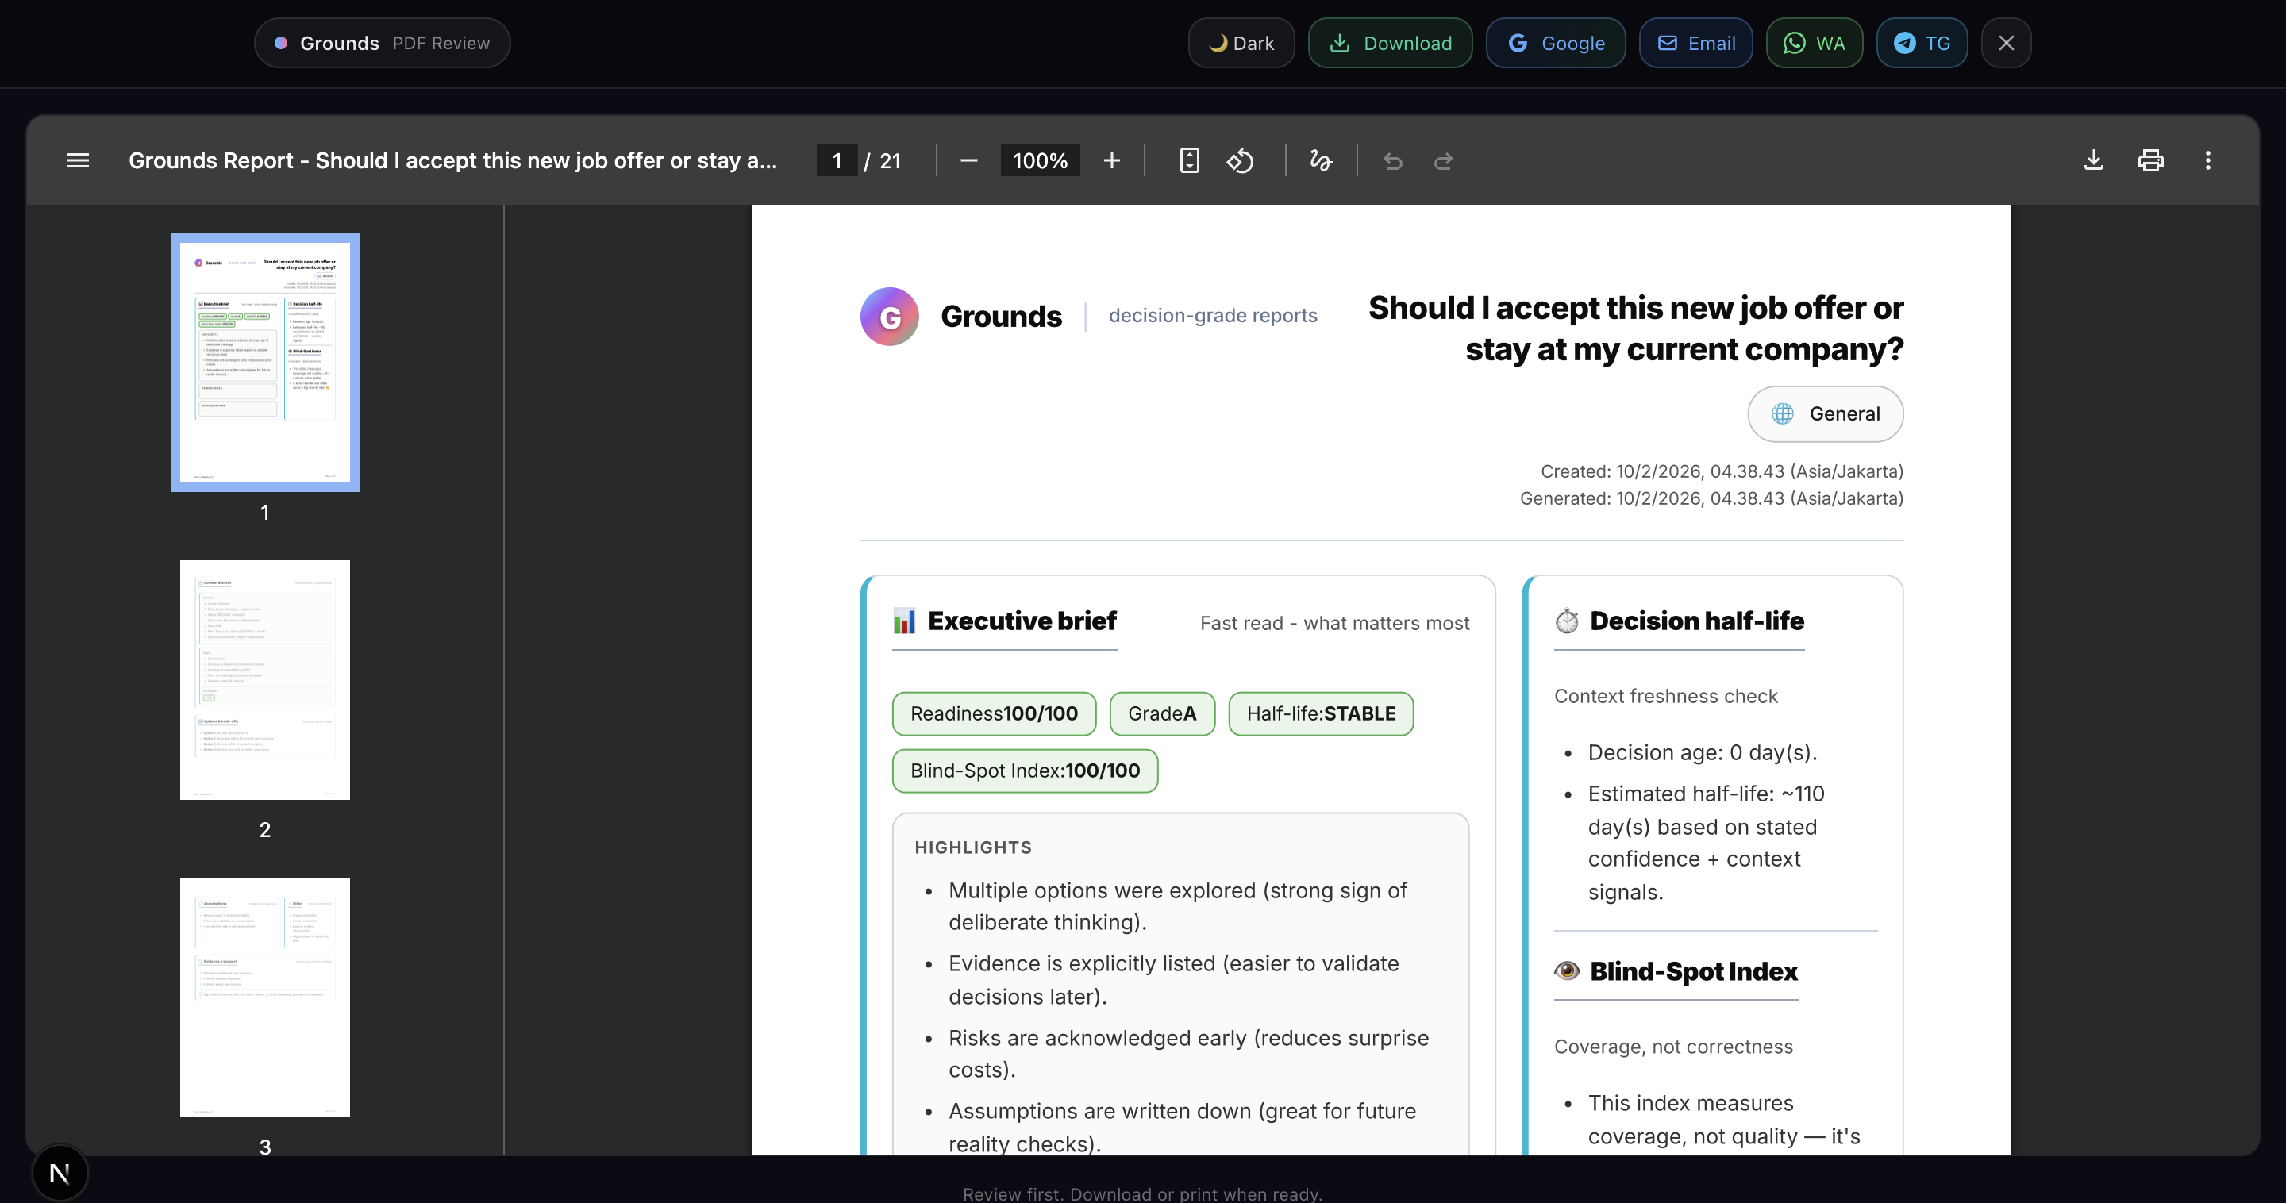Share report via WA WhatsApp button

pyautogui.click(x=1814, y=43)
